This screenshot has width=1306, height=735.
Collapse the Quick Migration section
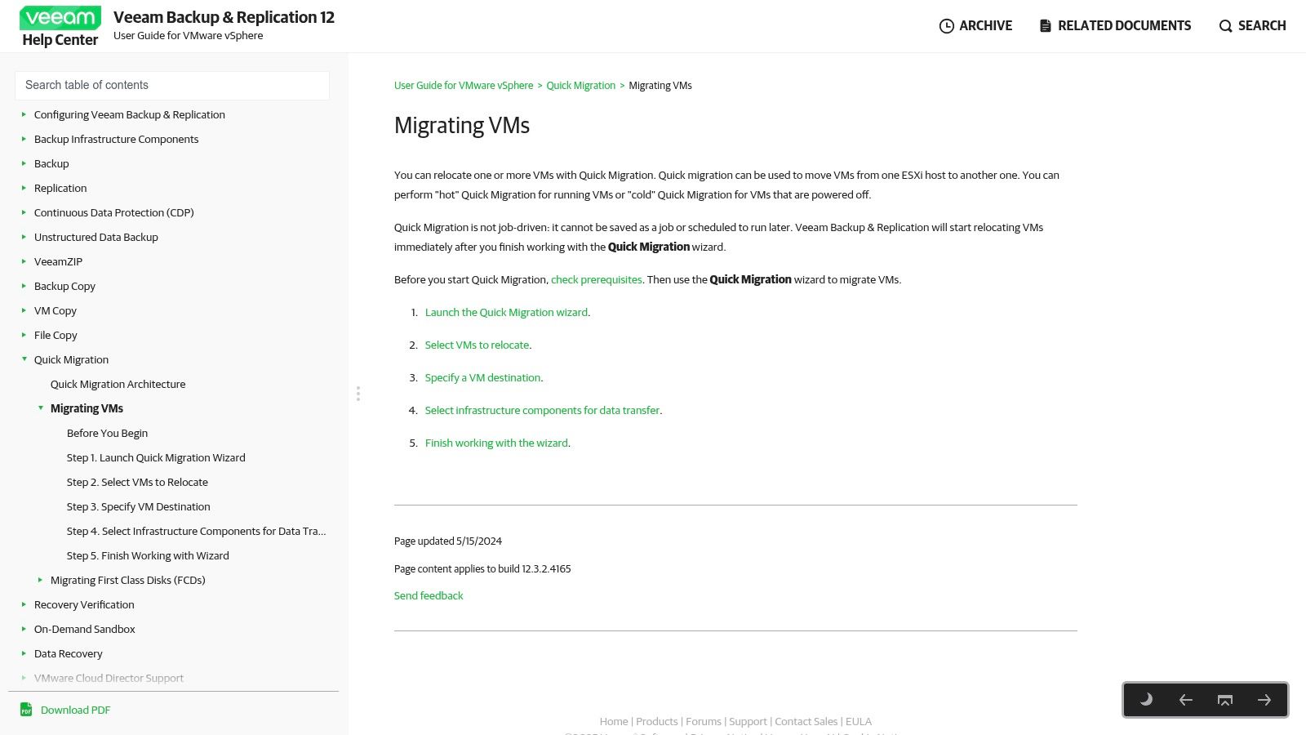[24, 359]
